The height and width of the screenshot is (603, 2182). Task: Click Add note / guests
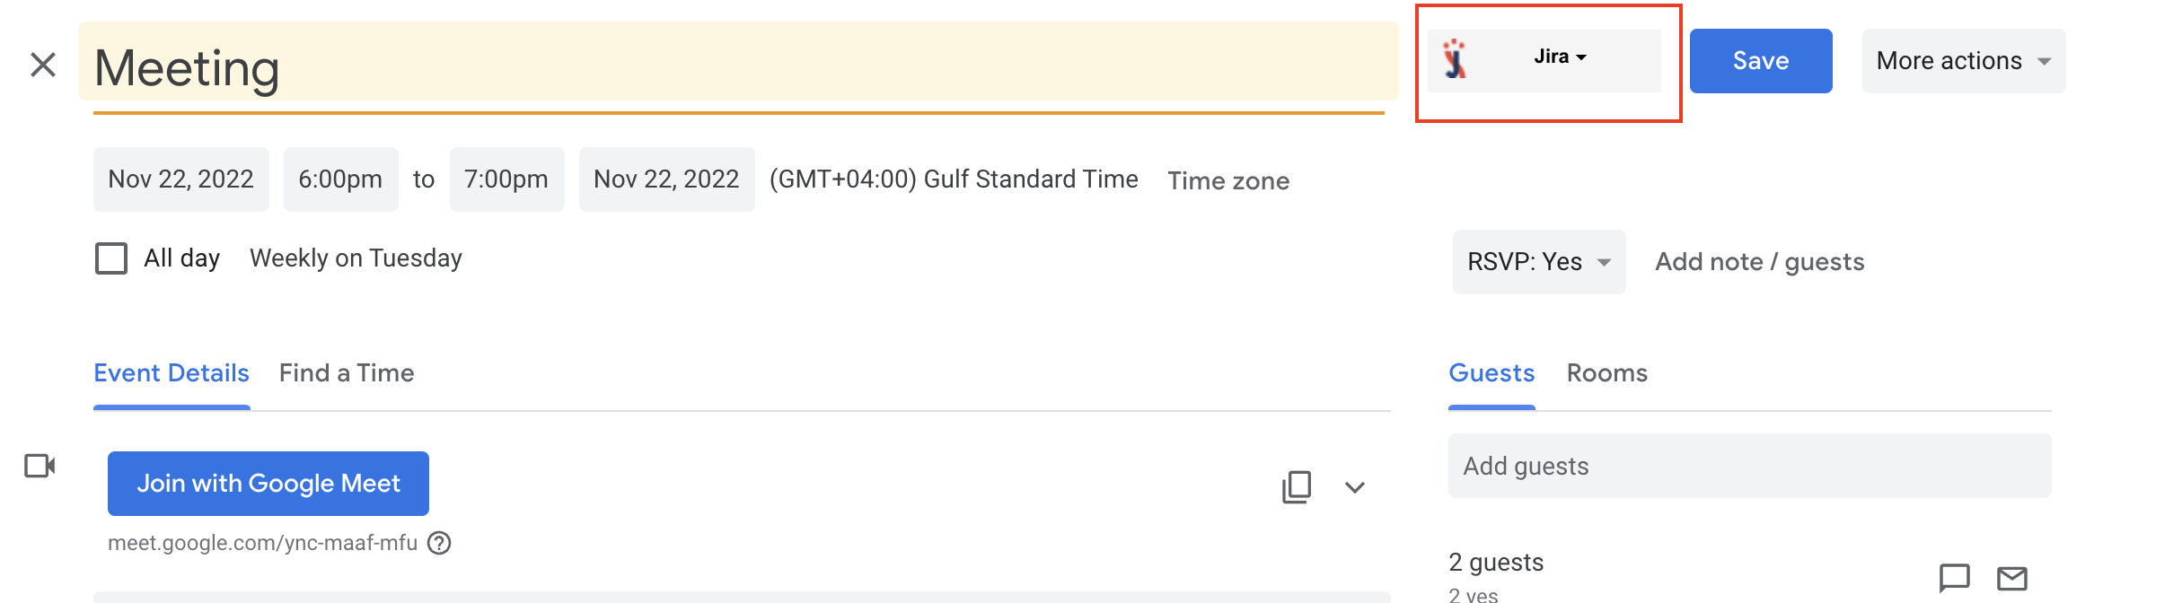[1759, 261]
